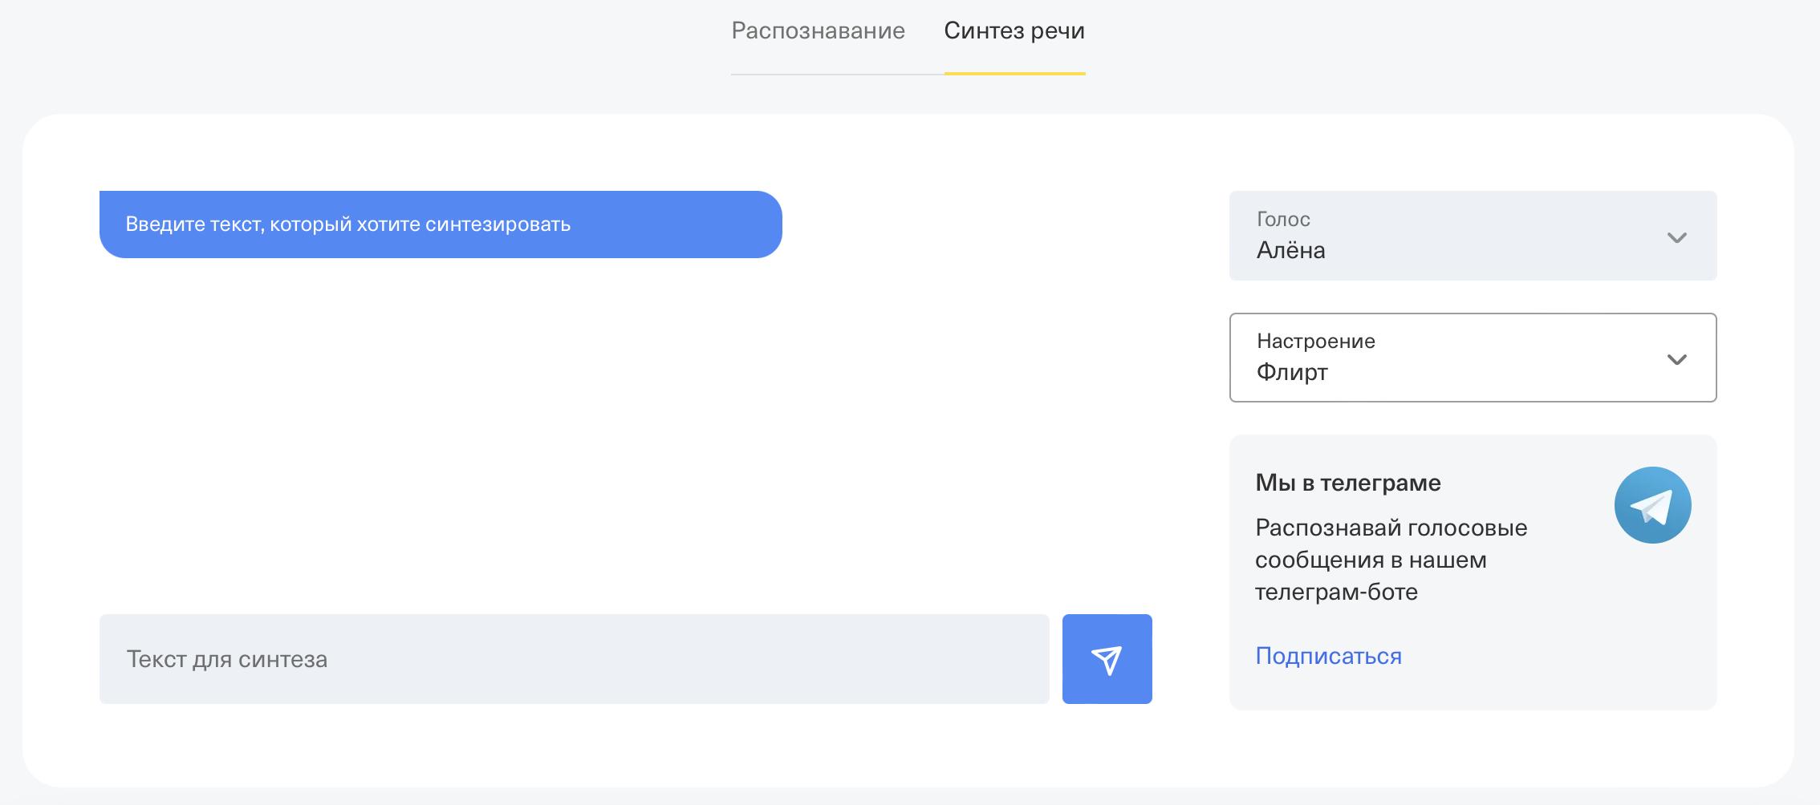Click the yellow underline beneath Синтез речи
Image resolution: width=1820 pixels, height=805 pixels.
pyautogui.click(x=1014, y=74)
